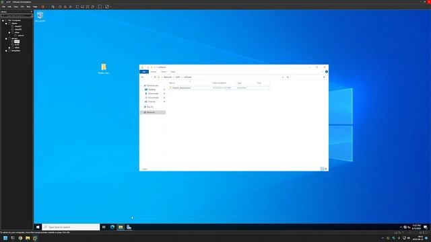The image size is (431, 242).
Task: Select client02 in the library
Action: click(18, 30)
